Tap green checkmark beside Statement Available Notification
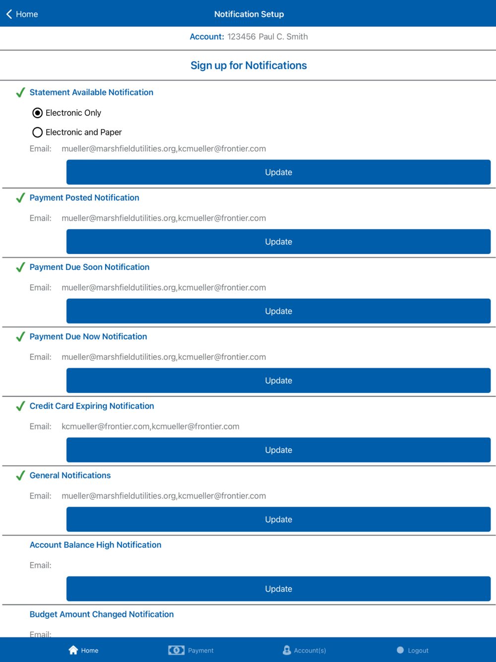Viewport: 496px width, 662px height. pos(20,93)
